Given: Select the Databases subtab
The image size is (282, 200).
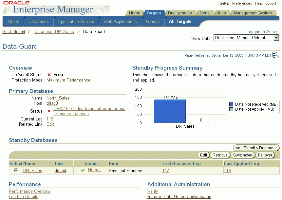Looking at the screenshot, I should click(39, 21).
